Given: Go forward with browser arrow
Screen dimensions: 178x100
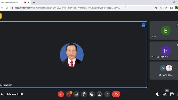Looking at the screenshot, I should 2,8.
